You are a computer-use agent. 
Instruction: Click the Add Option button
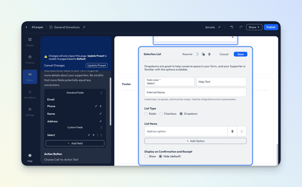coord(195,141)
